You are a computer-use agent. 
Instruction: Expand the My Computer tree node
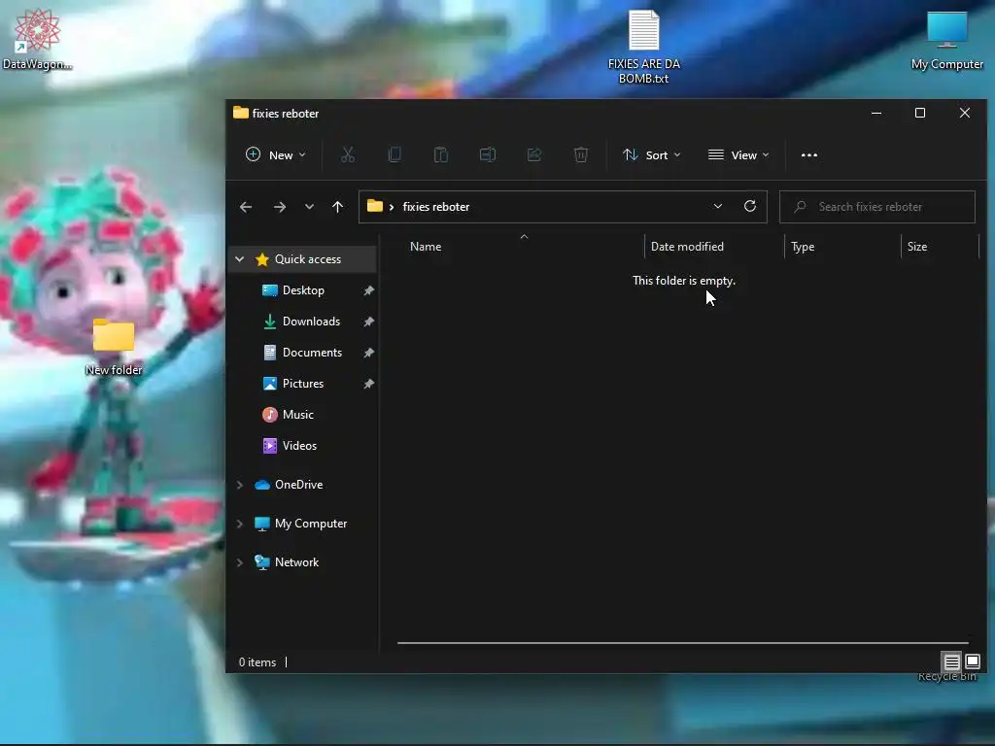pos(240,524)
